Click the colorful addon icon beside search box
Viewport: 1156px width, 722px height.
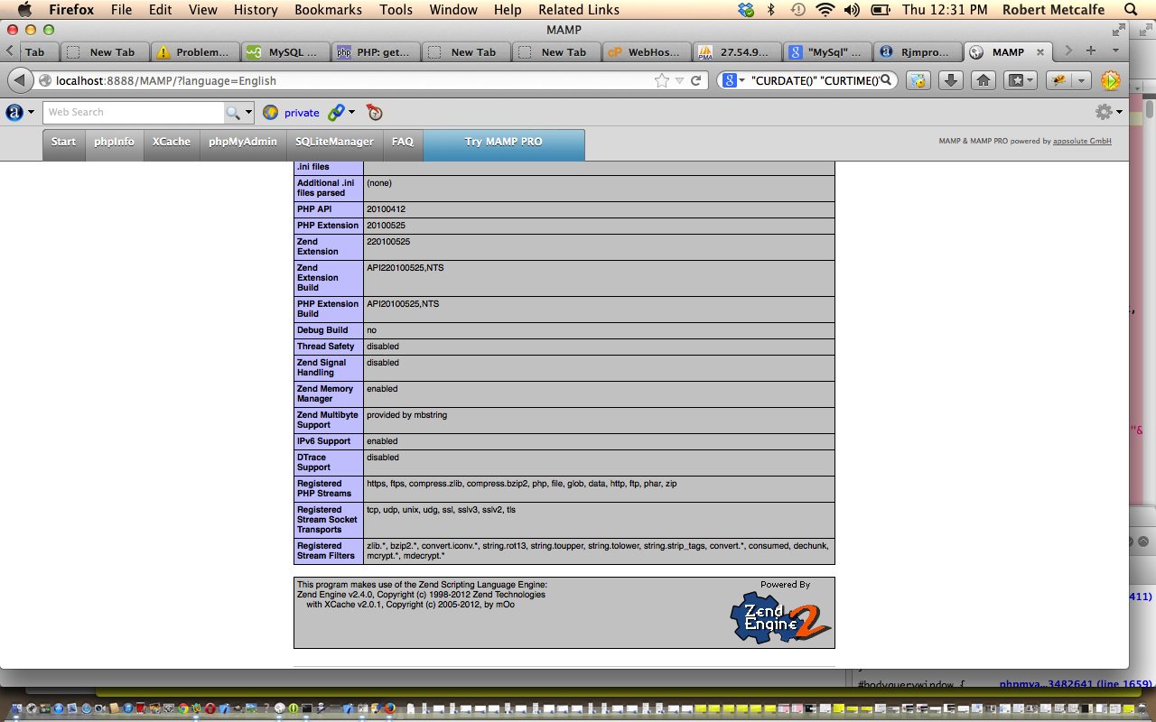pos(918,80)
